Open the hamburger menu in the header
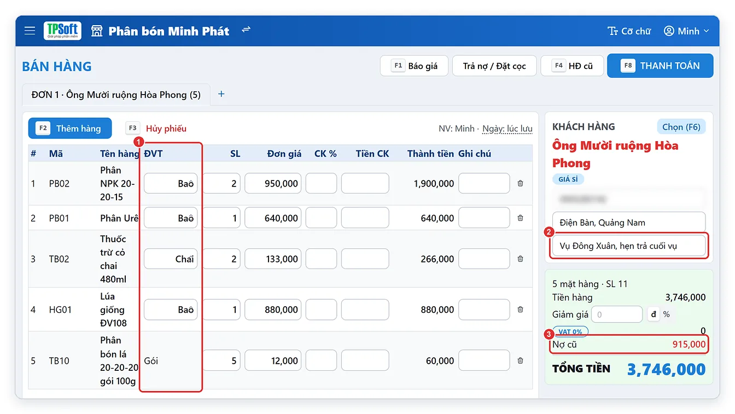The image size is (735, 414). click(x=30, y=31)
